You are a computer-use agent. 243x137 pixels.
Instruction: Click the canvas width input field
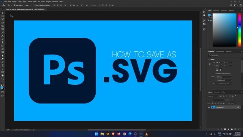[218, 62]
